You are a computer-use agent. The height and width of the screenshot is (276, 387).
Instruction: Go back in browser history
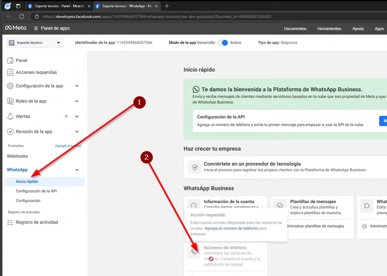coord(9,17)
